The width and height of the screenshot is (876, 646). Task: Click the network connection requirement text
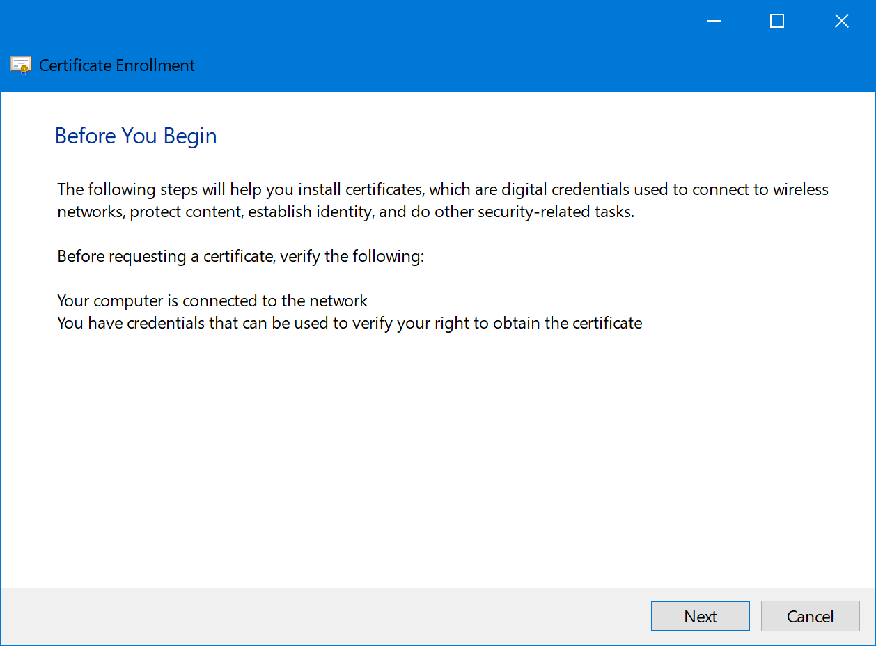(212, 300)
